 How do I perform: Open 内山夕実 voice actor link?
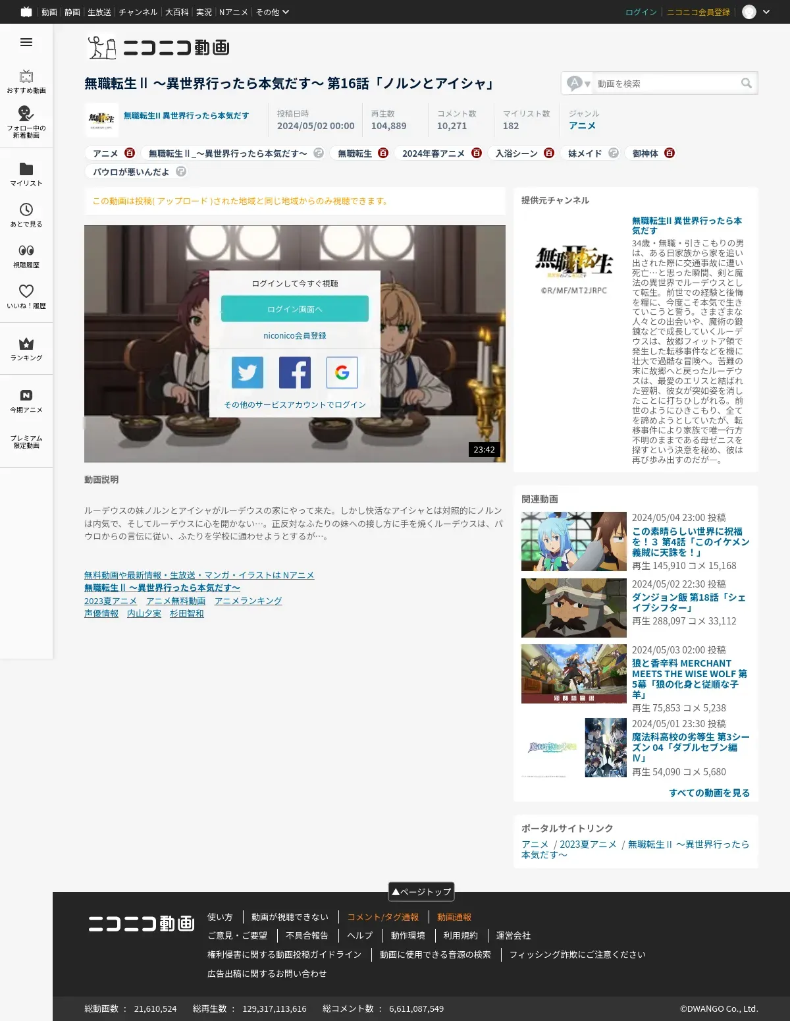click(x=144, y=613)
